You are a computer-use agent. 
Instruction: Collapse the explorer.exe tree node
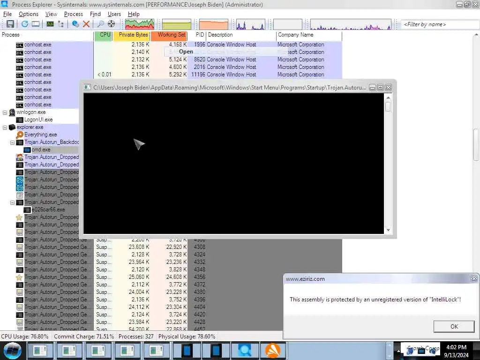click(x=5, y=127)
